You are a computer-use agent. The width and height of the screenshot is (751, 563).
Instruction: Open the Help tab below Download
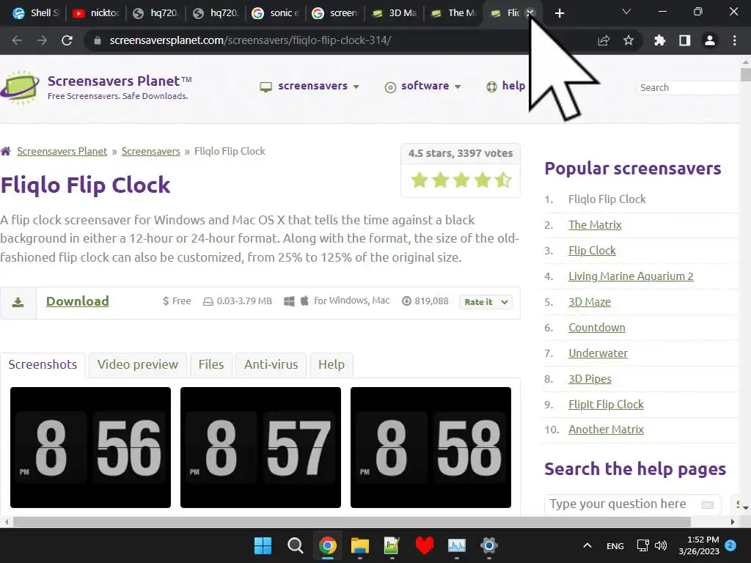(331, 365)
